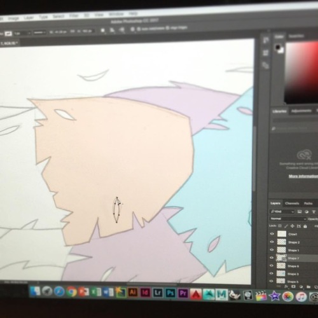Image resolution: width=318 pixels, height=318 pixels.
Task: Select the Shape 6 layer name
Action: pos(294,266)
